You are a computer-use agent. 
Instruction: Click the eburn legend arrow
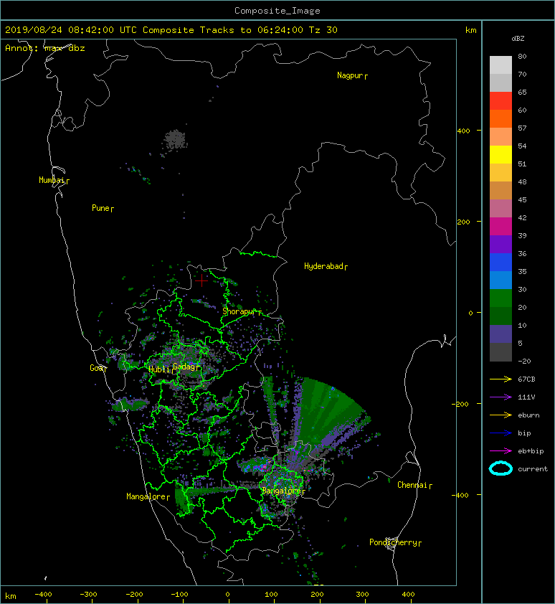coord(501,415)
